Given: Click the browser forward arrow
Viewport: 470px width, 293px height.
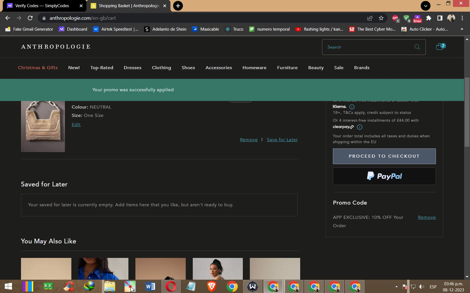Looking at the screenshot, I should (19, 18).
